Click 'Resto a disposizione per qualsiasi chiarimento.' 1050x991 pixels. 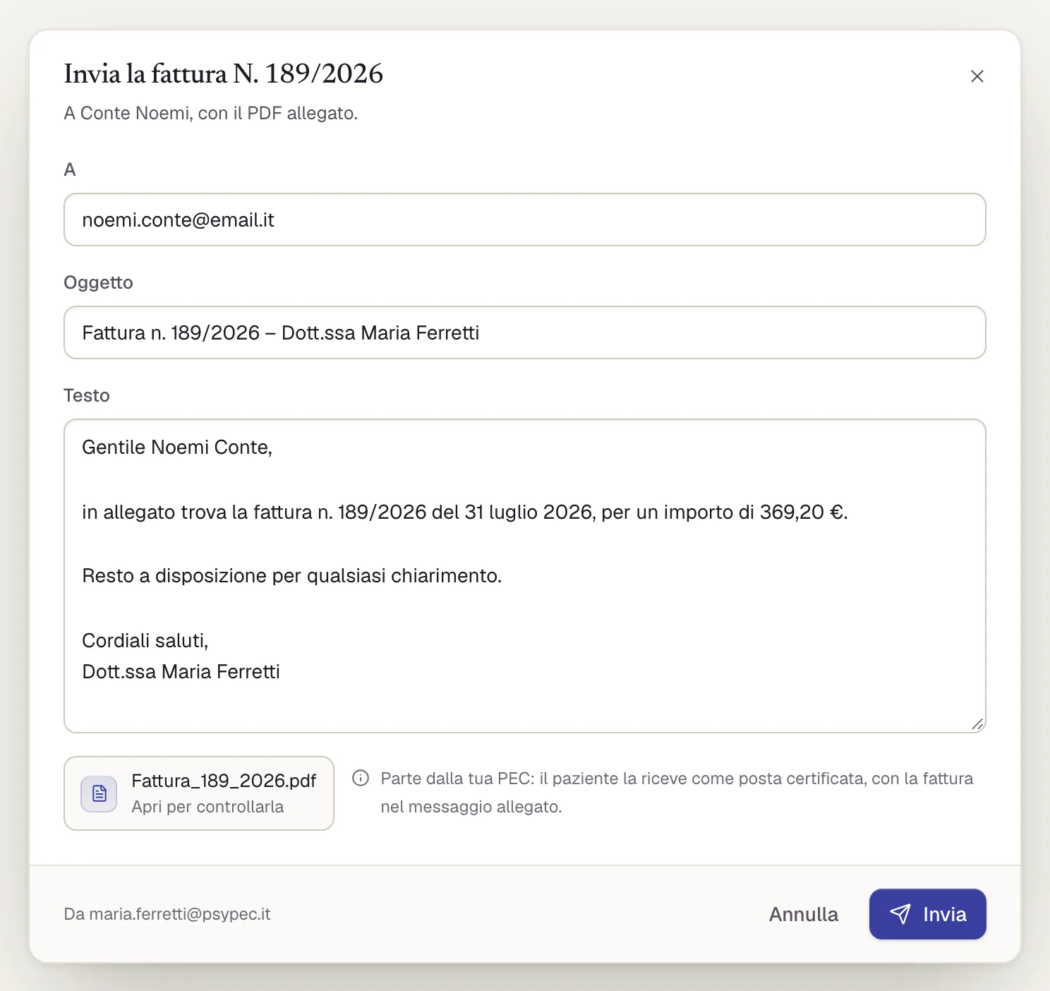(292, 576)
